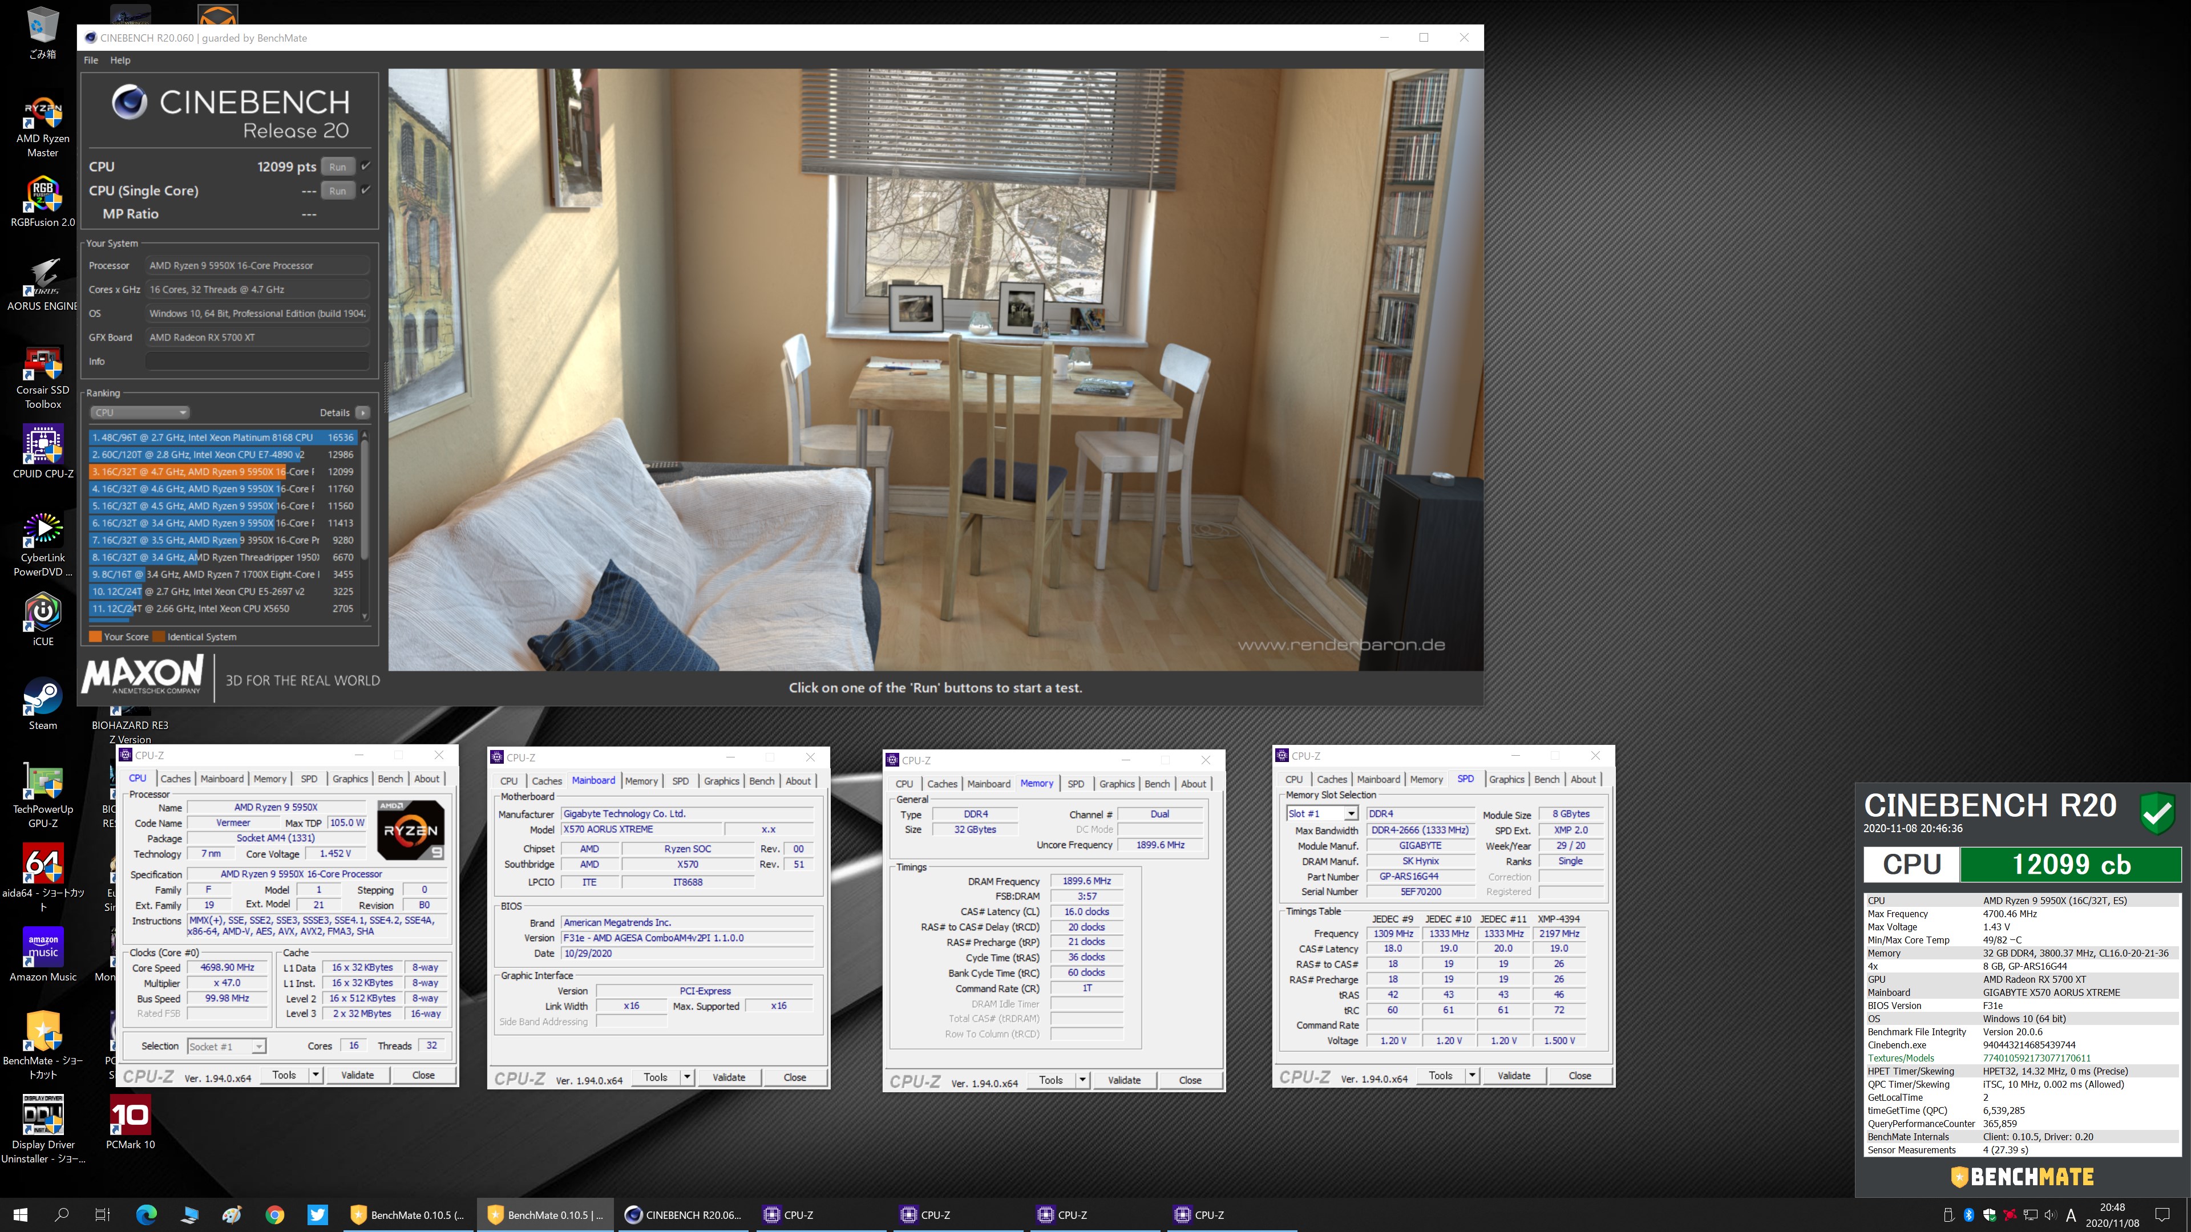Screen dimensions: 2191x1232
Task: Toggle the CPU test checkbox in Cinebench
Action: 366,166
